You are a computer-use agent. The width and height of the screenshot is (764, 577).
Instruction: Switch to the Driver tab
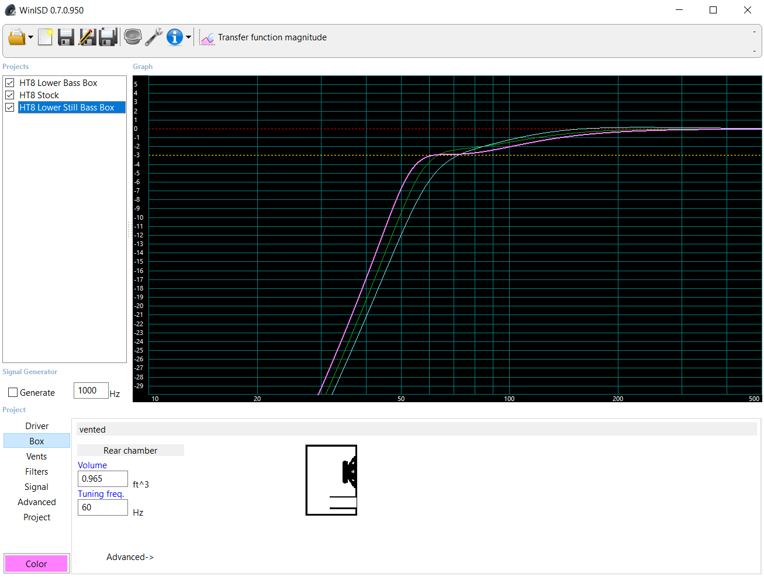[37, 426]
